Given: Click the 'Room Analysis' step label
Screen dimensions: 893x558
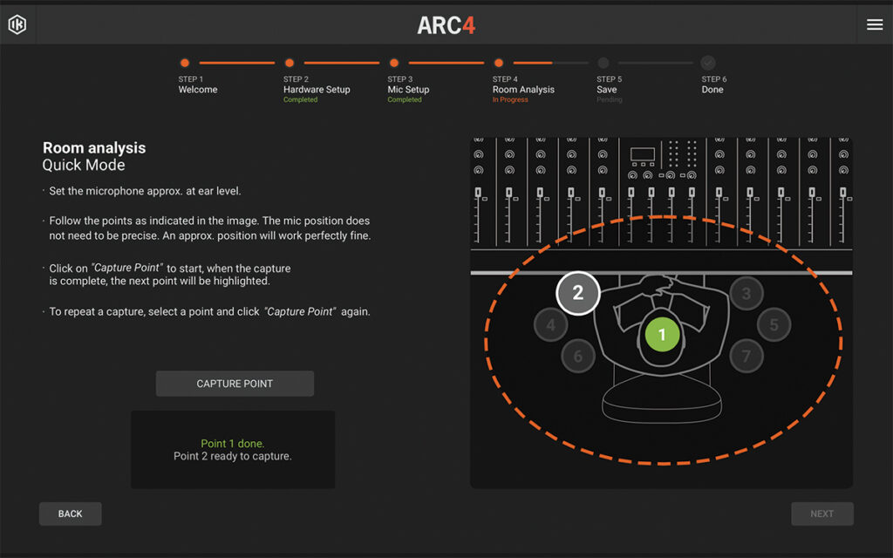Looking at the screenshot, I should point(523,90).
